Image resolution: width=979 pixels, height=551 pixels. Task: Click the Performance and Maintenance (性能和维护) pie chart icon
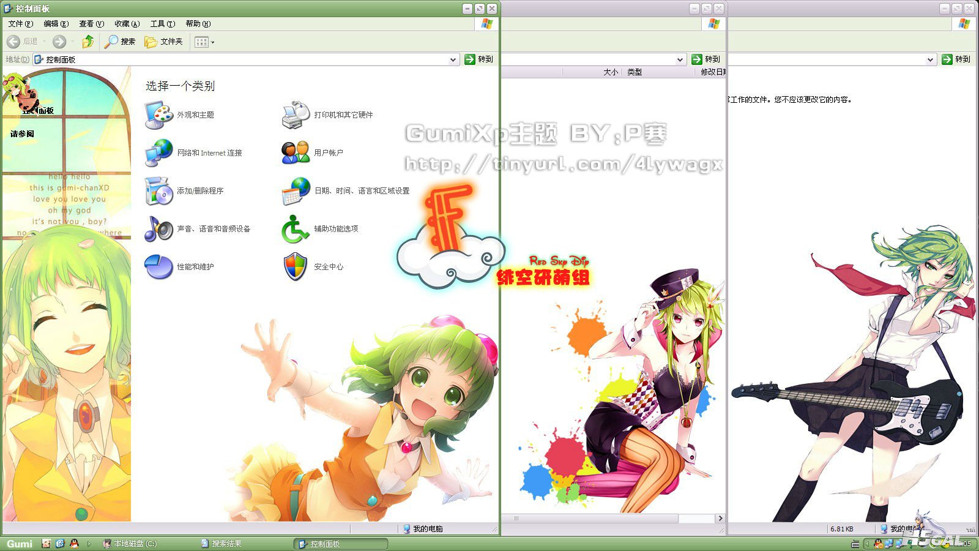point(158,267)
